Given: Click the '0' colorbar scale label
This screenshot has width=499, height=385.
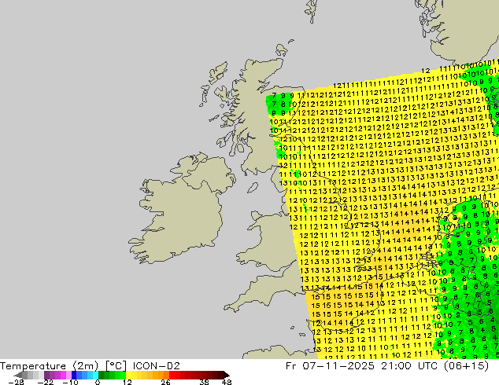Looking at the screenshot, I should tap(98, 382).
